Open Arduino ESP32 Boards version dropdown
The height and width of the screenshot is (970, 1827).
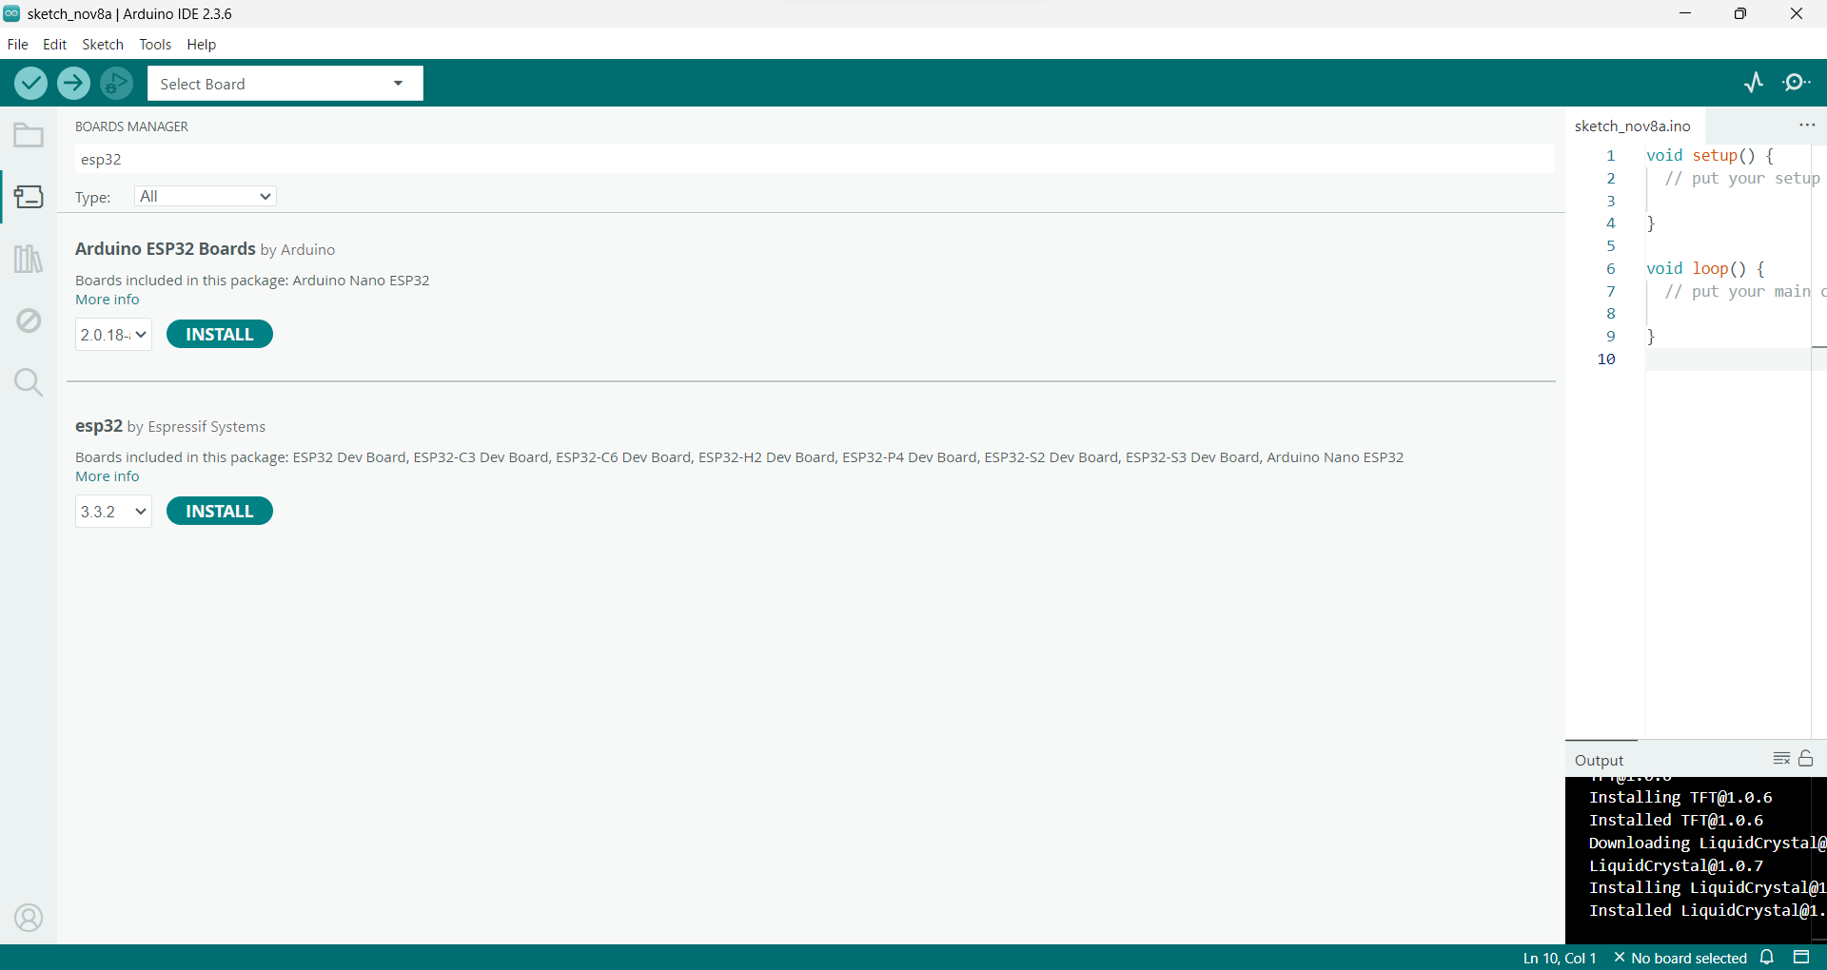[113, 335]
